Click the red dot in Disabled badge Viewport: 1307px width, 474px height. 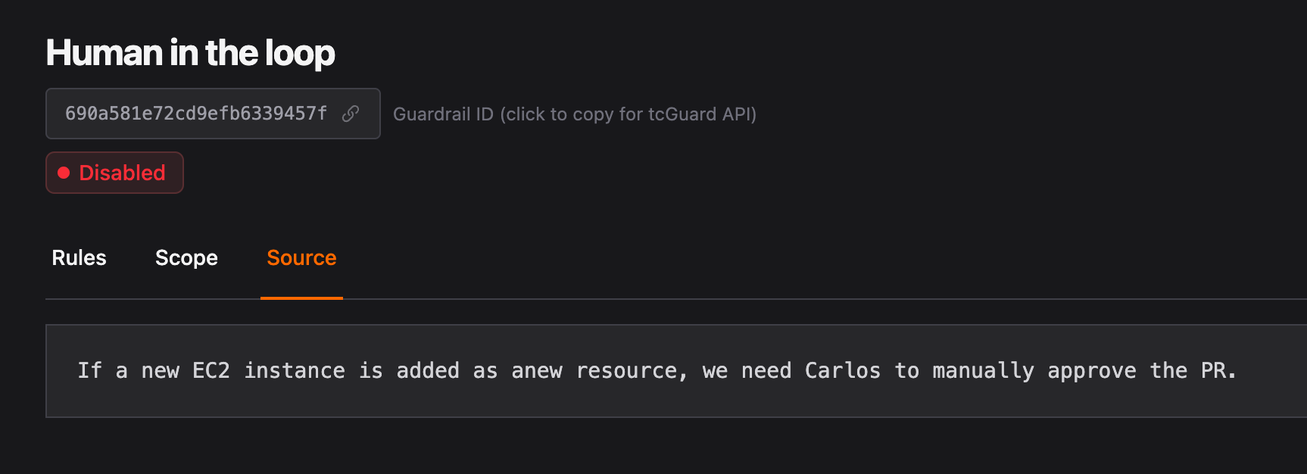point(64,173)
